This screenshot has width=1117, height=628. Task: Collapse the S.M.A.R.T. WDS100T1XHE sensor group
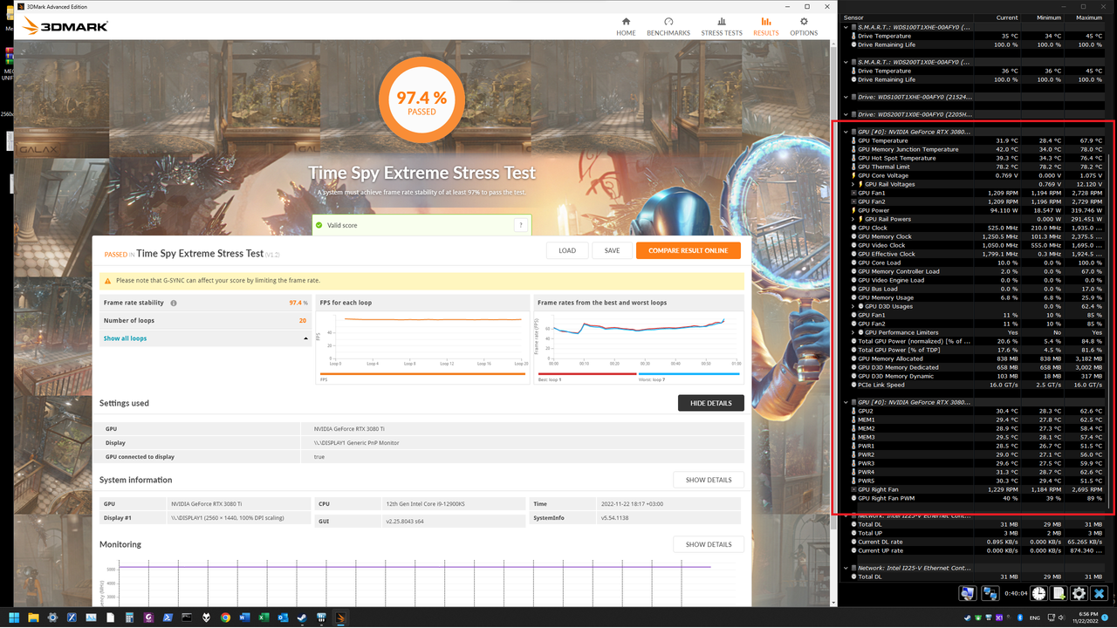[x=845, y=27]
